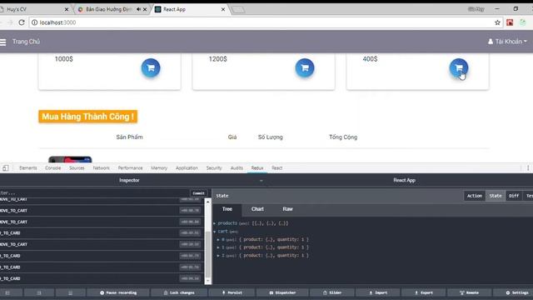Click the Mua Hàng Thành Công ! label
The width and height of the screenshot is (533, 300).
tap(88, 117)
